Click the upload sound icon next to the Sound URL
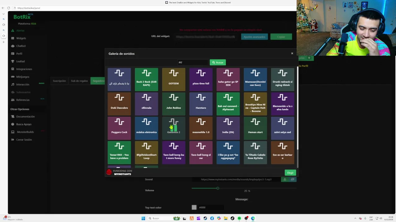This screenshot has height=222, width=396. (x=285, y=179)
